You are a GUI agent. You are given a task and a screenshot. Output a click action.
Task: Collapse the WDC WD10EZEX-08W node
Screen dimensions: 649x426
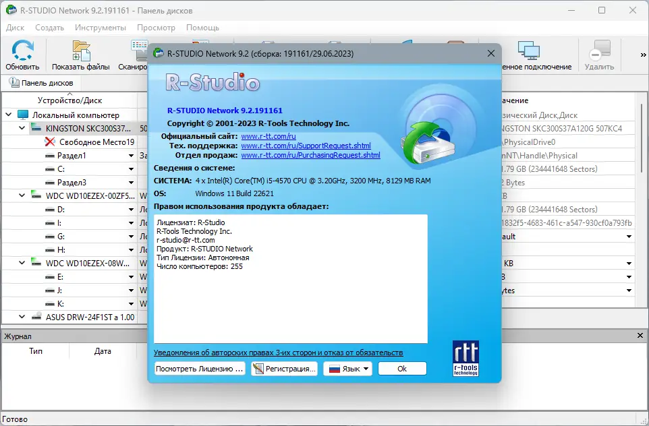(22, 263)
